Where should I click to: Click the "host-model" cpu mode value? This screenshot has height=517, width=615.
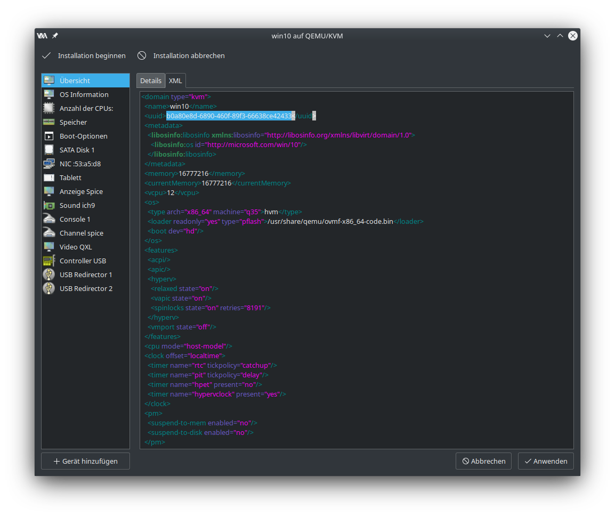205,346
